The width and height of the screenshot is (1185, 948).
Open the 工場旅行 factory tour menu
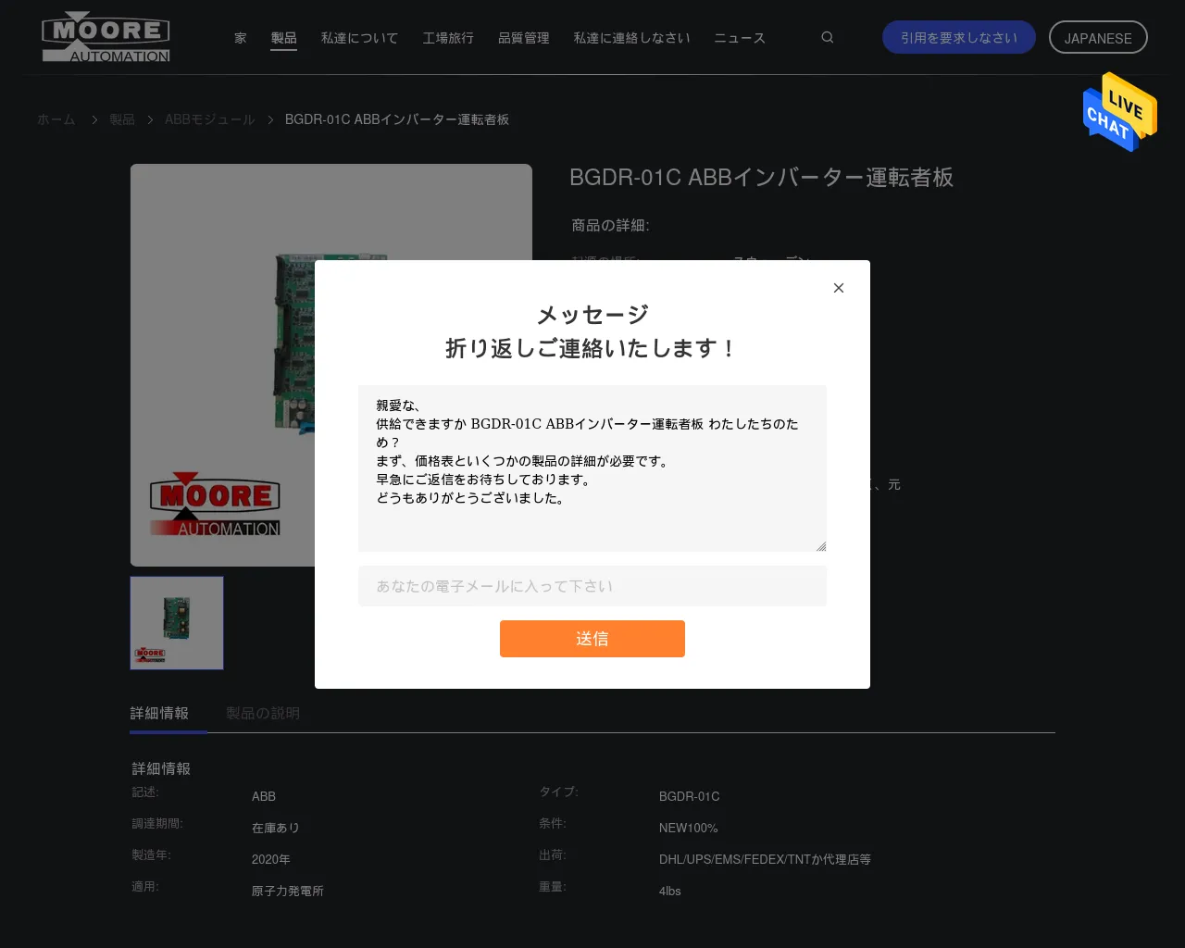pyautogui.click(x=448, y=38)
